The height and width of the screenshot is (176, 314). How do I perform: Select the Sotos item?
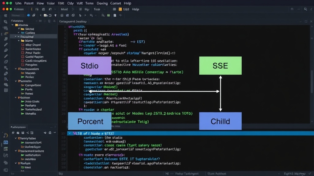coord(29,94)
